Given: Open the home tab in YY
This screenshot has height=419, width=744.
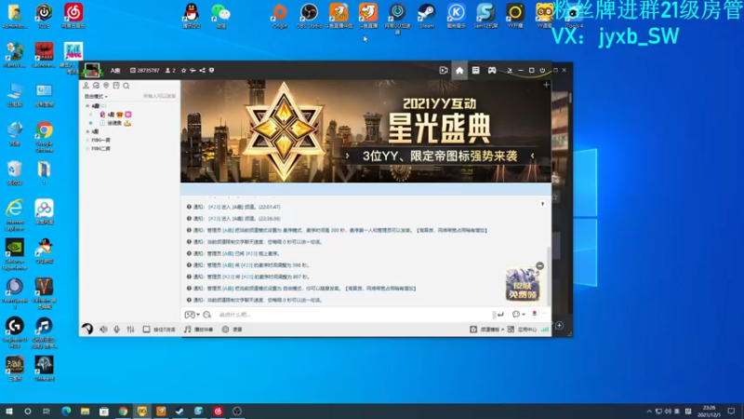Looking at the screenshot, I should coord(459,71).
